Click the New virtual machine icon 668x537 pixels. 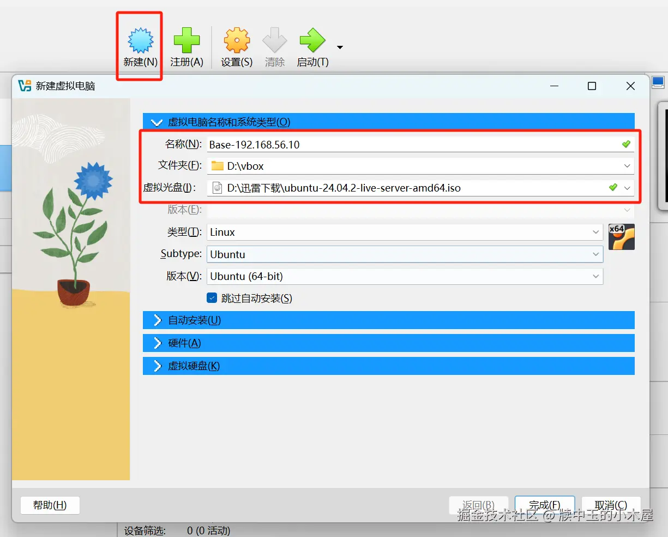coord(139,39)
